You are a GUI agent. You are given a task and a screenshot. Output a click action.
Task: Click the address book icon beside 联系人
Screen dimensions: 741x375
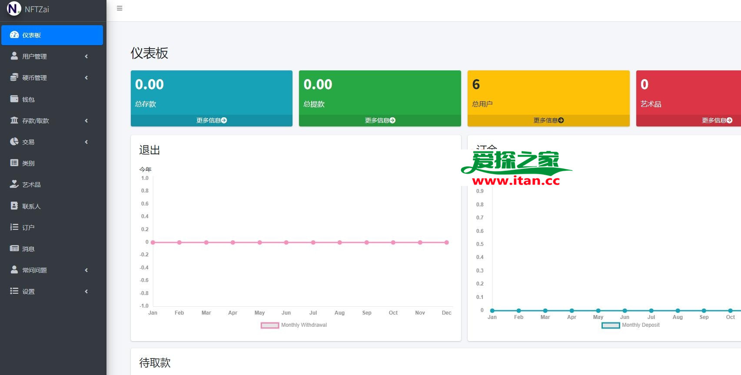tap(14, 206)
